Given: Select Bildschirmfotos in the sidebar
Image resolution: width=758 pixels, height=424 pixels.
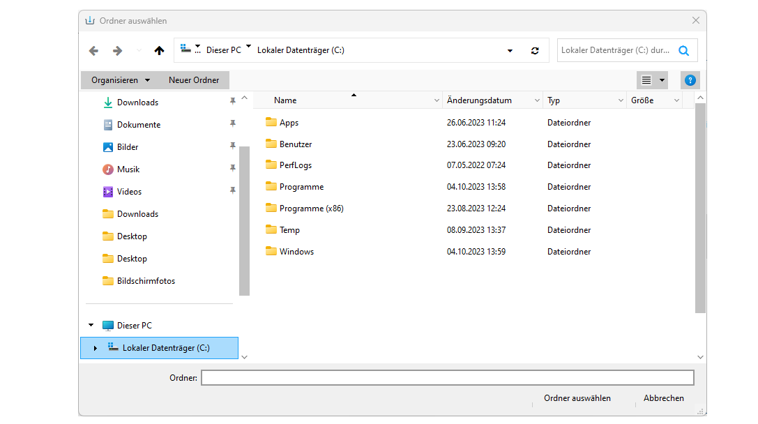Looking at the screenshot, I should coord(146,281).
